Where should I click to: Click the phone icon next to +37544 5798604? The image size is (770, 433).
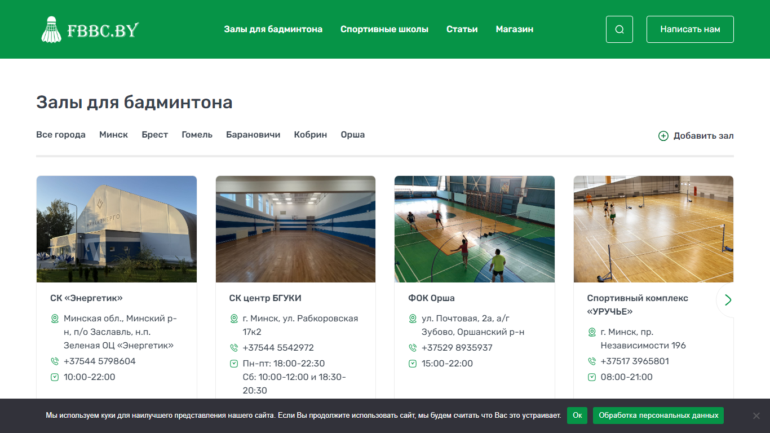click(x=55, y=361)
